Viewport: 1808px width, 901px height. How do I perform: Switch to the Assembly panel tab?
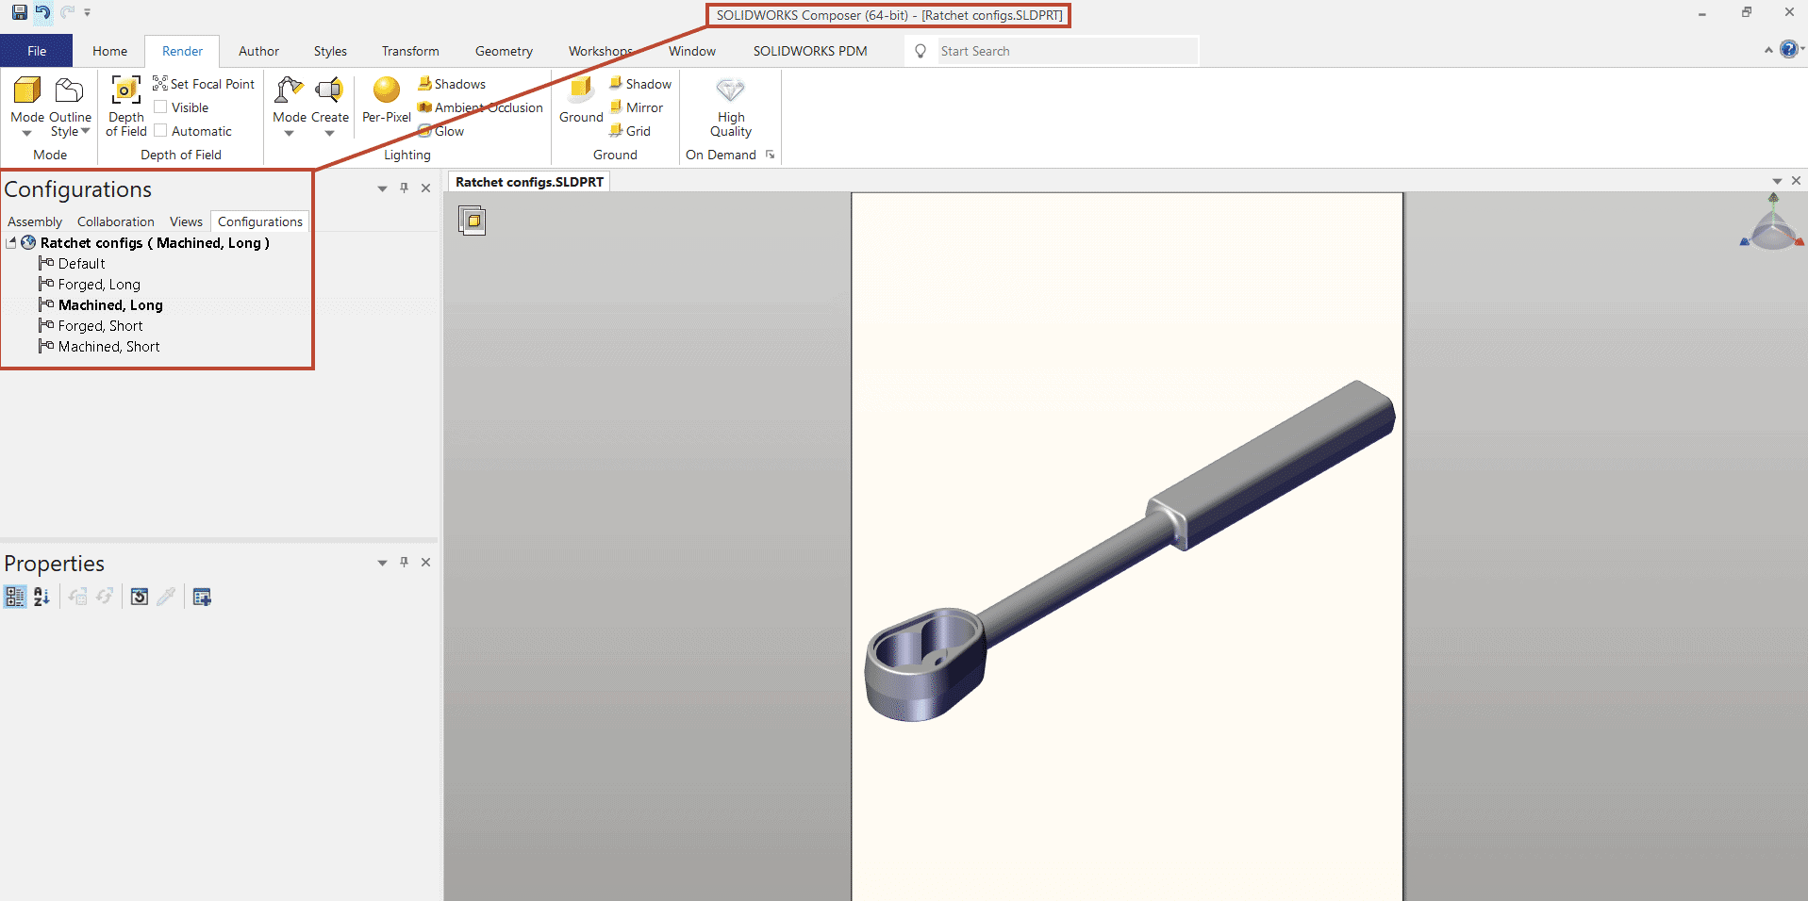[35, 221]
